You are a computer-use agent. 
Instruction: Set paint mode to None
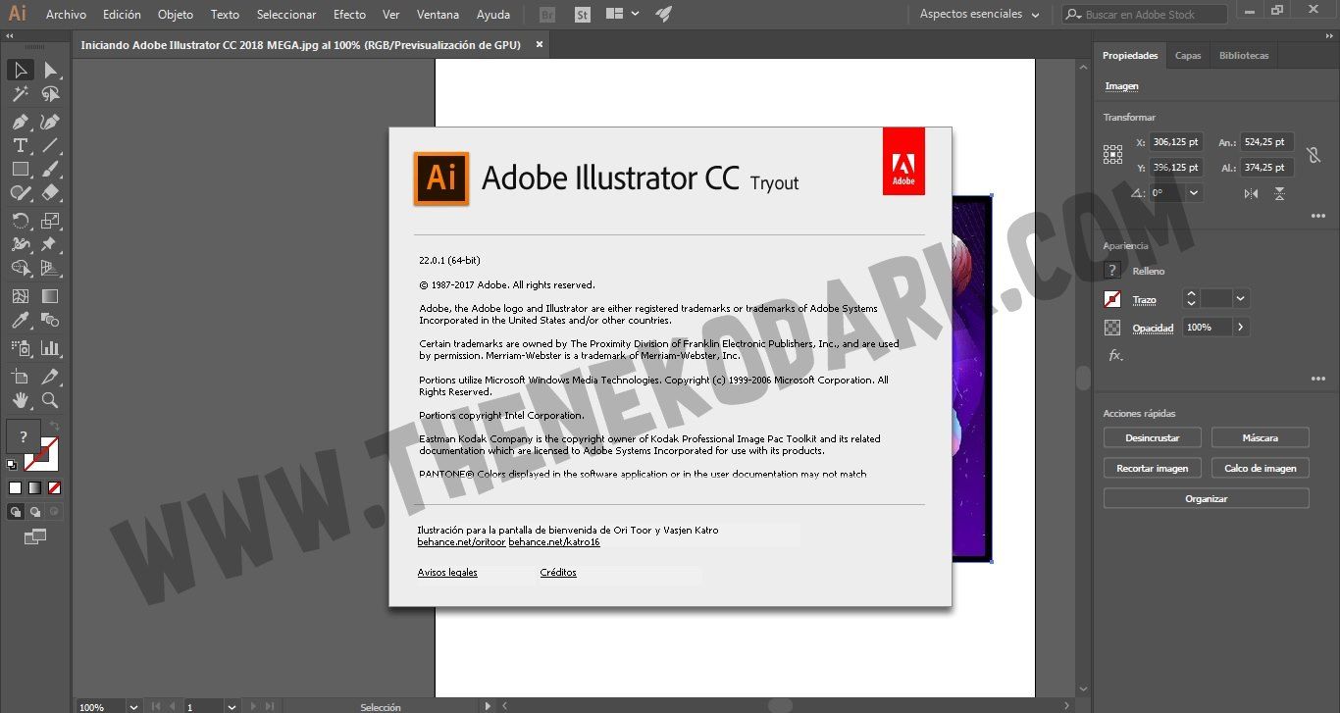pyautogui.click(x=55, y=487)
